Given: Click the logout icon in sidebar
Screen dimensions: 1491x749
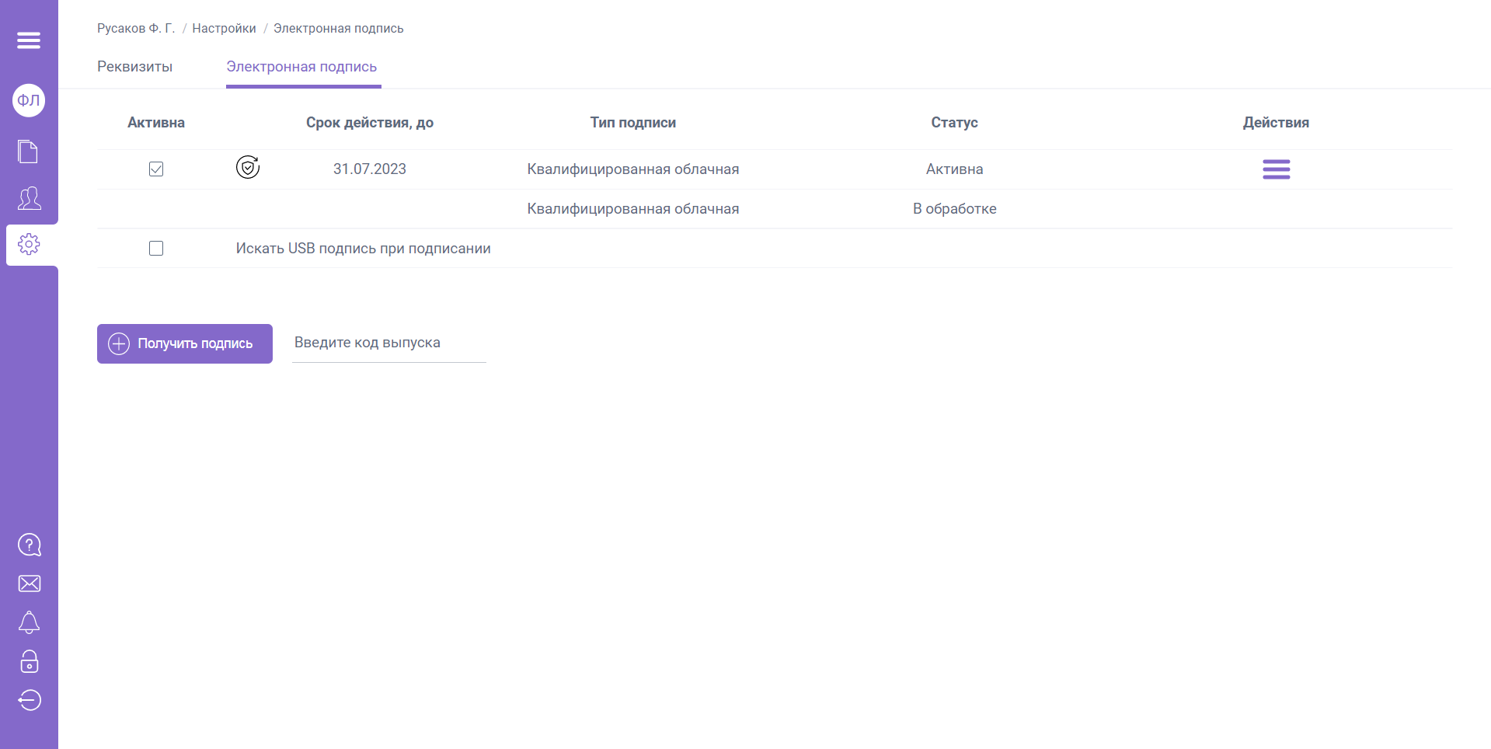Looking at the screenshot, I should tap(29, 700).
